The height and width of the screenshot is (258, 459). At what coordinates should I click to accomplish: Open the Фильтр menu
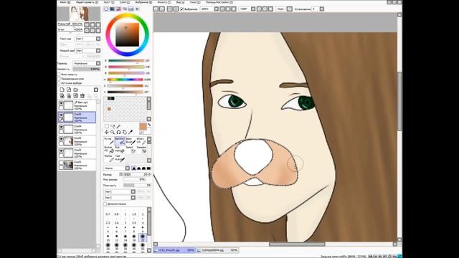[164, 2]
